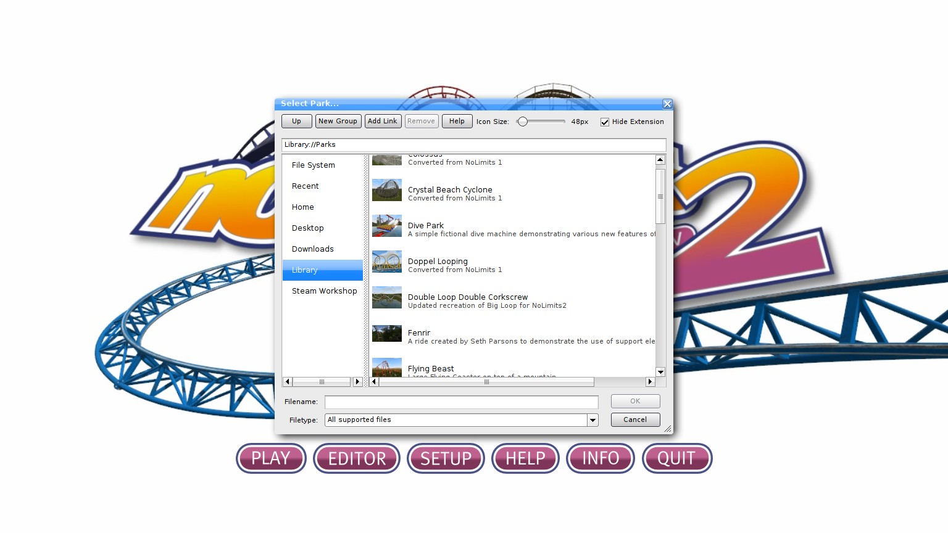Image resolution: width=948 pixels, height=533 pixels.
Task: Click the sidebar horizontal scrollbar thumb
Action: 322,382
